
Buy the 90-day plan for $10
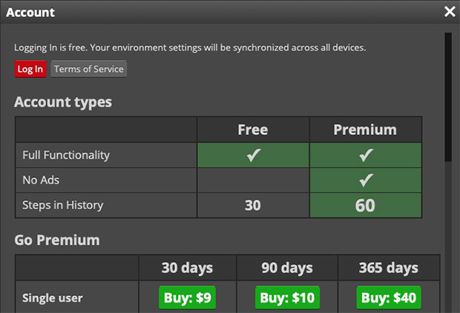pos(287,297)
